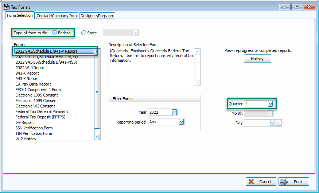319x193 pixels.
Task: Click the History button
Action: click(x=257, y=59)
